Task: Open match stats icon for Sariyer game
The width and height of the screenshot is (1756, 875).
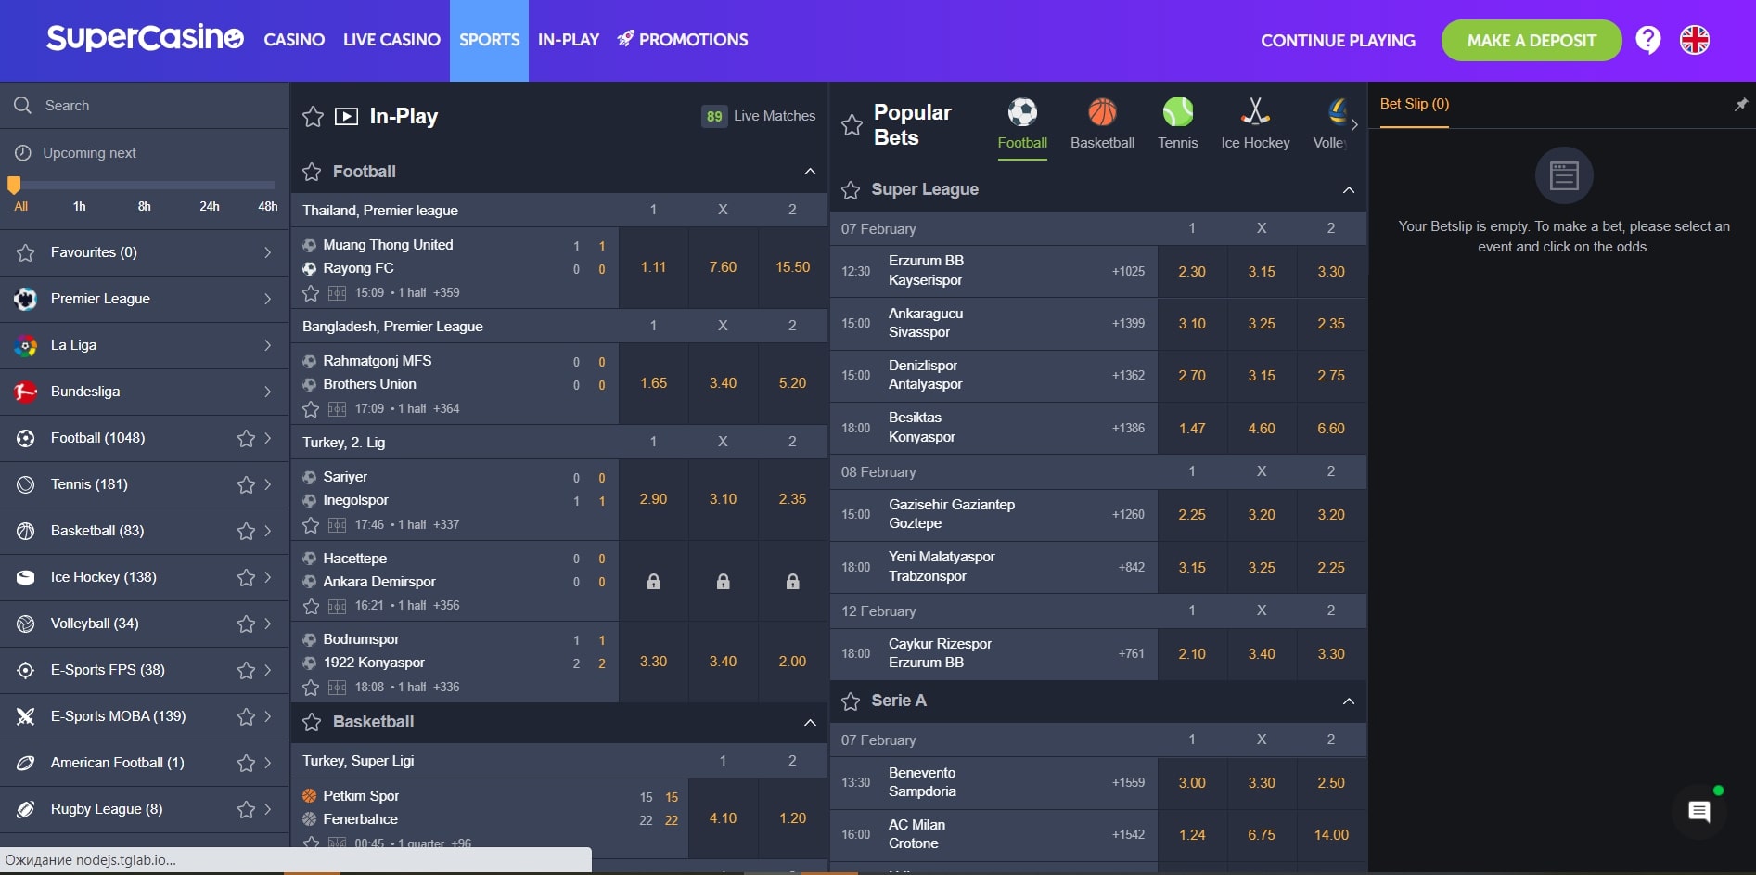Action: [x=337, y=525]
